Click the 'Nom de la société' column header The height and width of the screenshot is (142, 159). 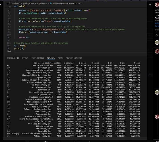coord(43,63)
